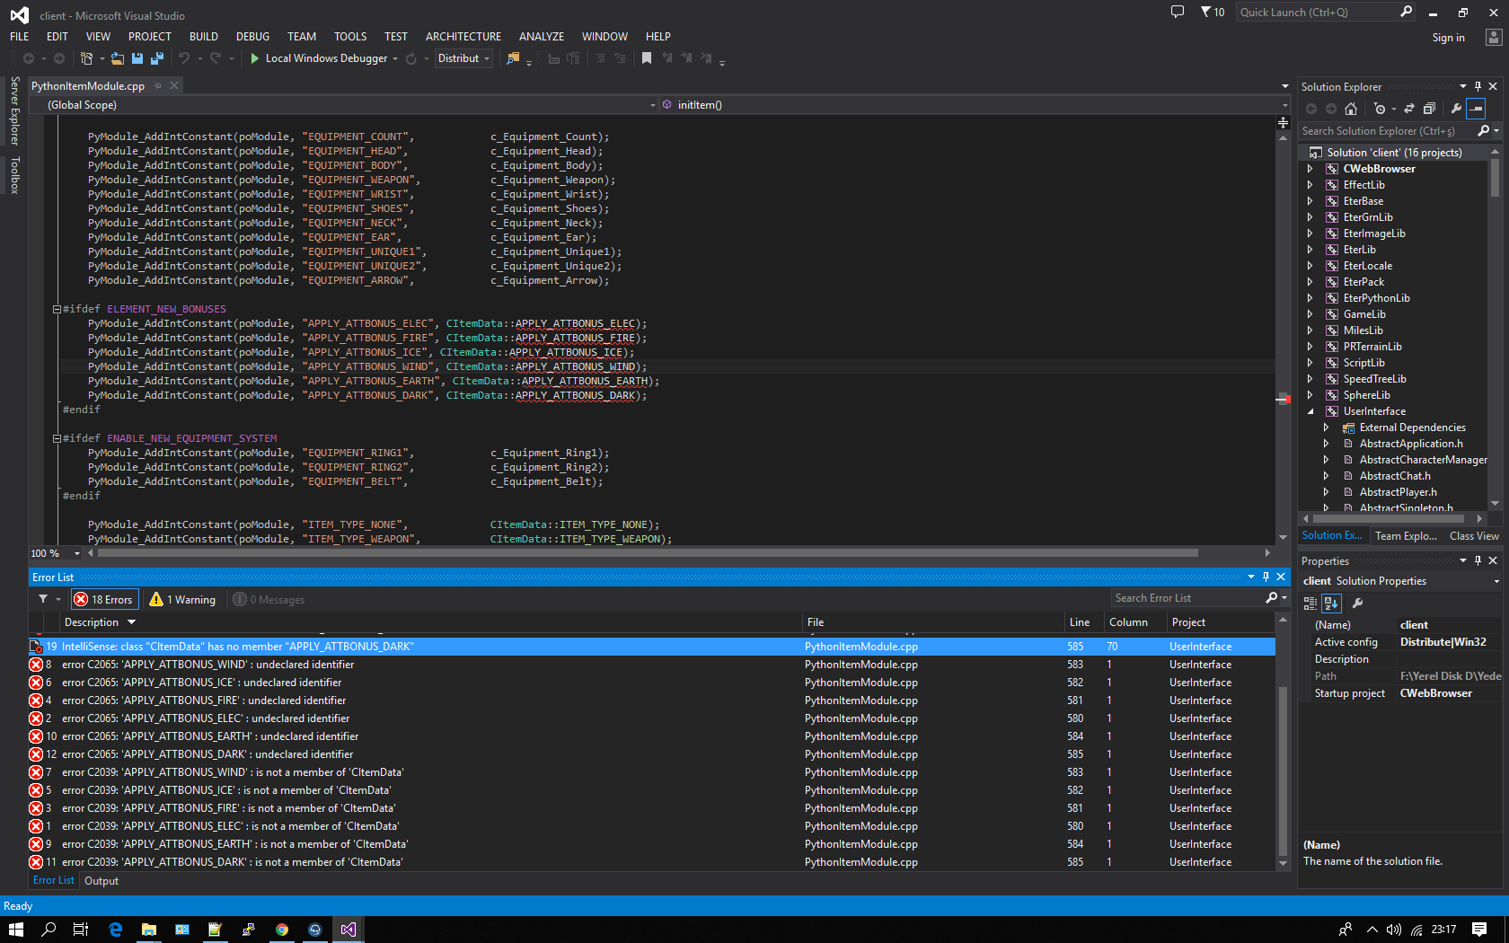Click the Categorized icon in Properties panel

[1310, 604]
